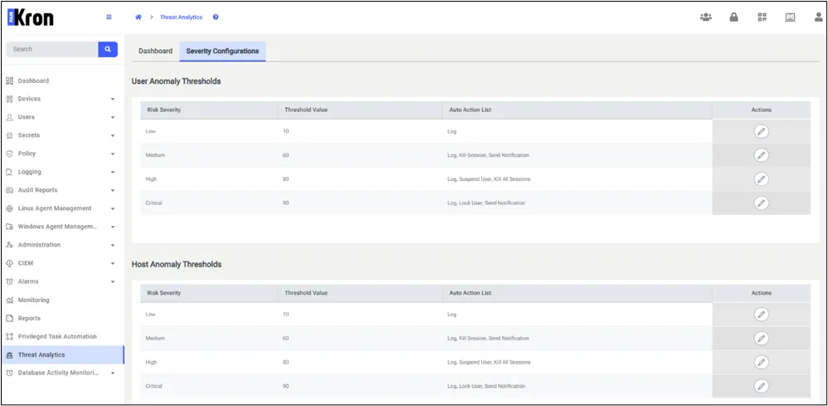Toggle the hamburger sidebar menu icon

click(x=109, y=17)
